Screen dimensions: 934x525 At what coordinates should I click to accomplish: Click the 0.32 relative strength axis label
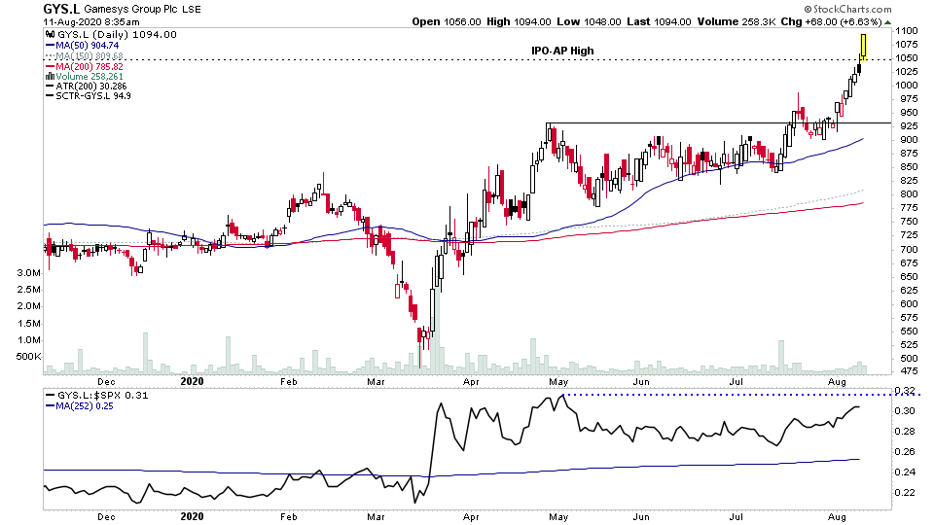point(906,391)
